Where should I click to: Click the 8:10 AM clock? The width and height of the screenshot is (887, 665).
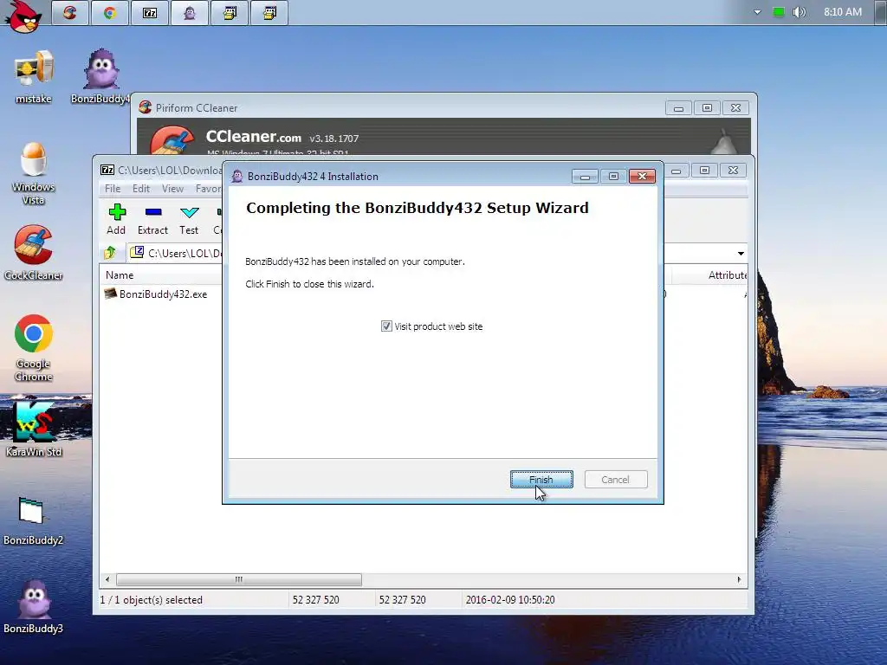coord(842,12)
